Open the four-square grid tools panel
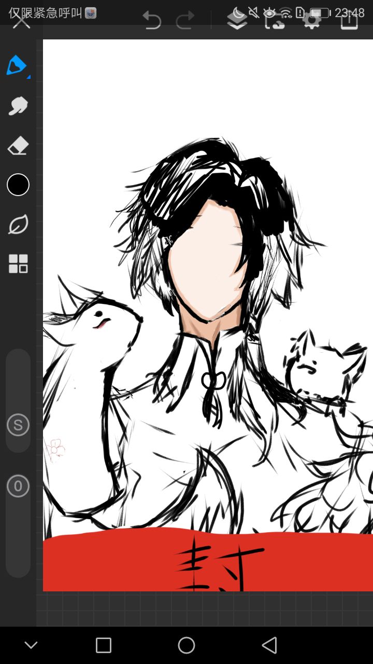 18,264
